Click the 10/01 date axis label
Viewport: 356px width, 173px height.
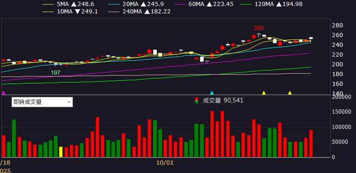165,163
